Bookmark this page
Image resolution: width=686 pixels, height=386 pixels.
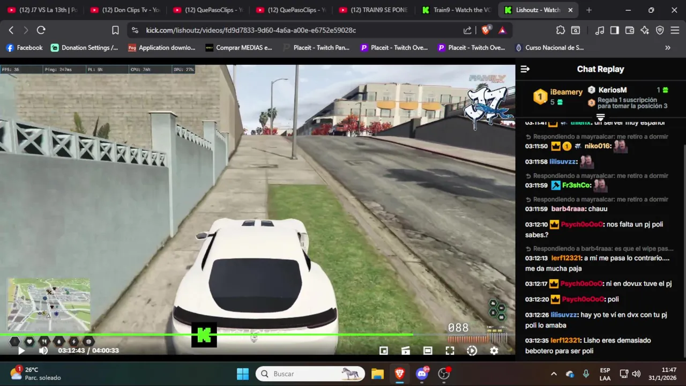point(115,31)
